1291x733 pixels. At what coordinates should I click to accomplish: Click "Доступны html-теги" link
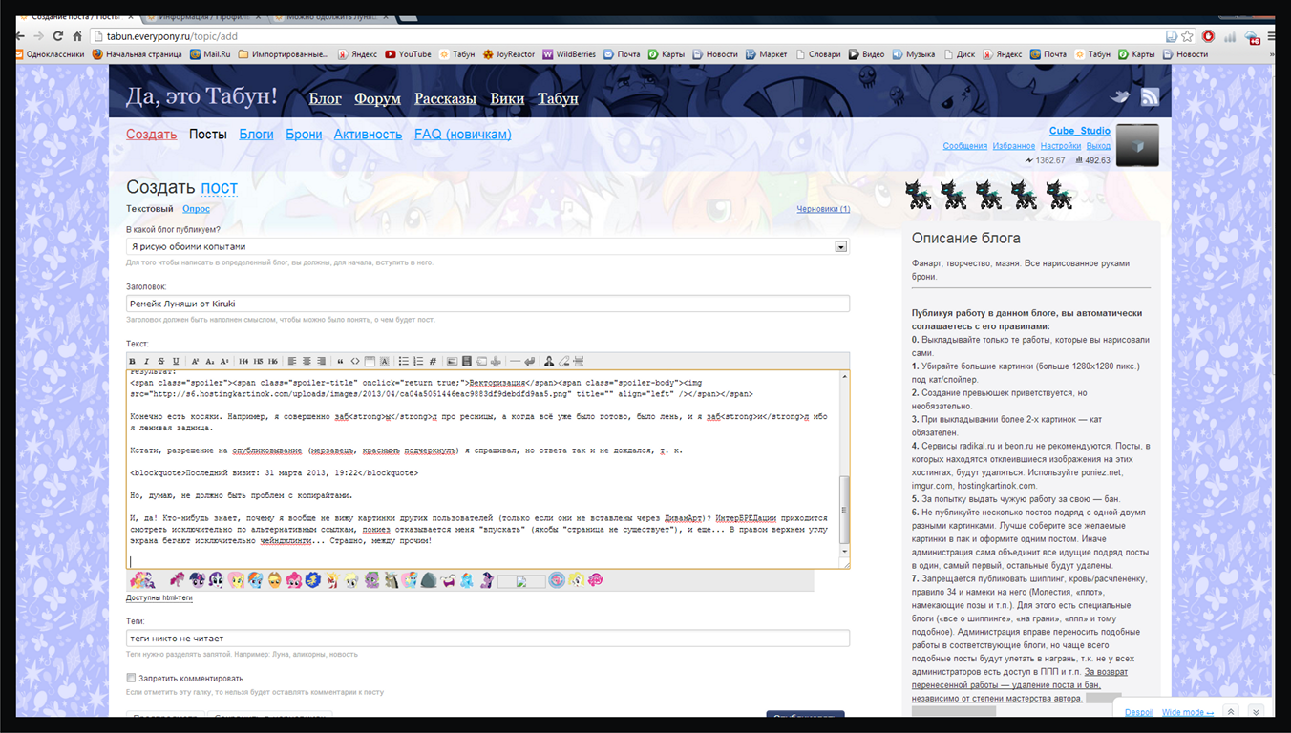pyautogui.click(x=159, y=598)
